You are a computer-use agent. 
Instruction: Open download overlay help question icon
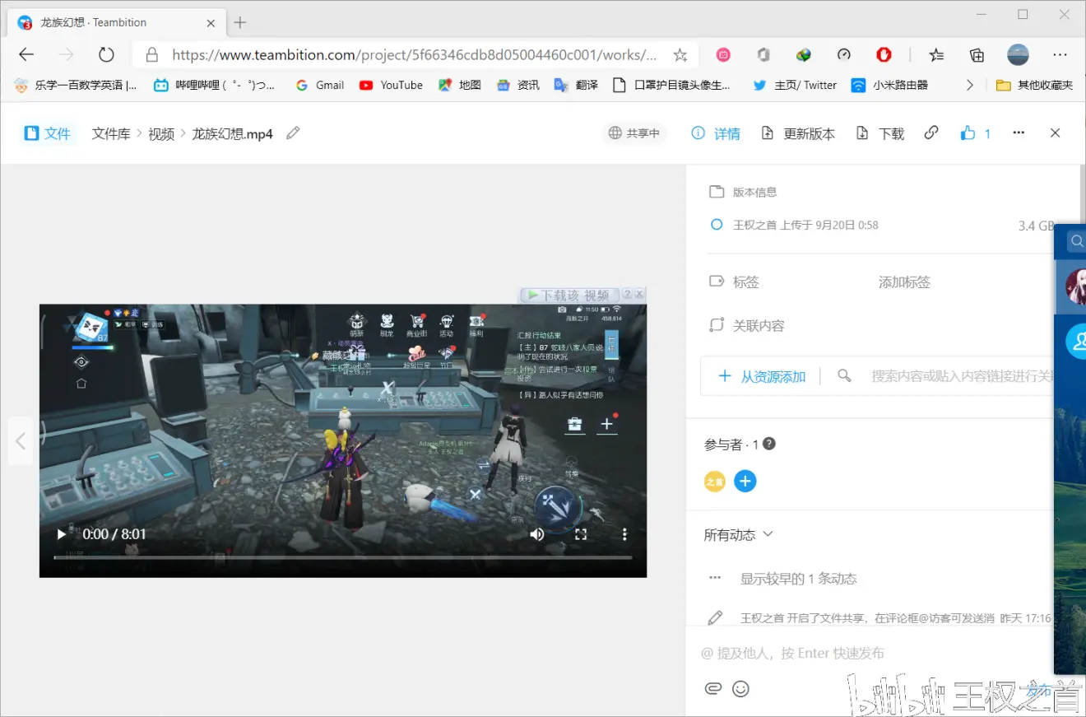(627, 294)
